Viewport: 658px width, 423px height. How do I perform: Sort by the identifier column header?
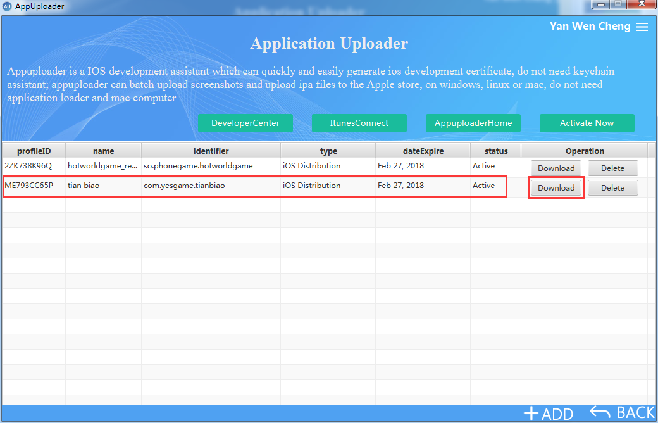point(211,151)
